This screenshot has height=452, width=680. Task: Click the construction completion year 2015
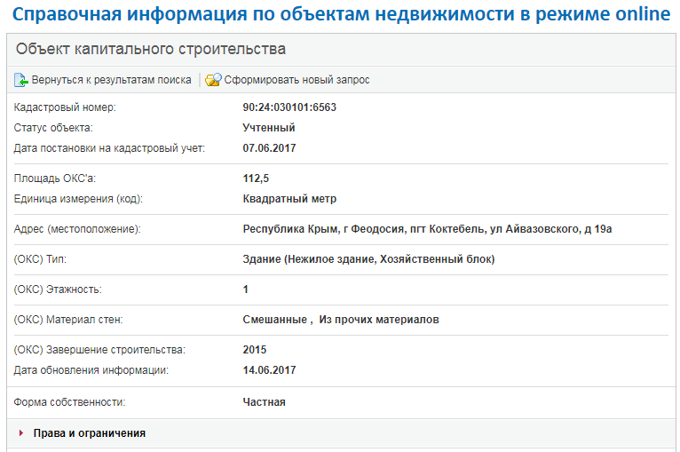pos(255,350)
